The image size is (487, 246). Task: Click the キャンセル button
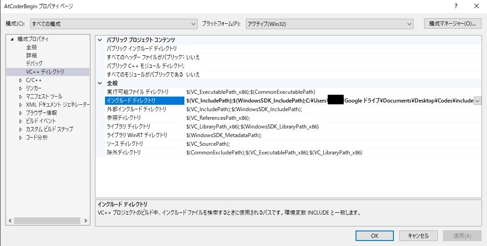(419, 236)
